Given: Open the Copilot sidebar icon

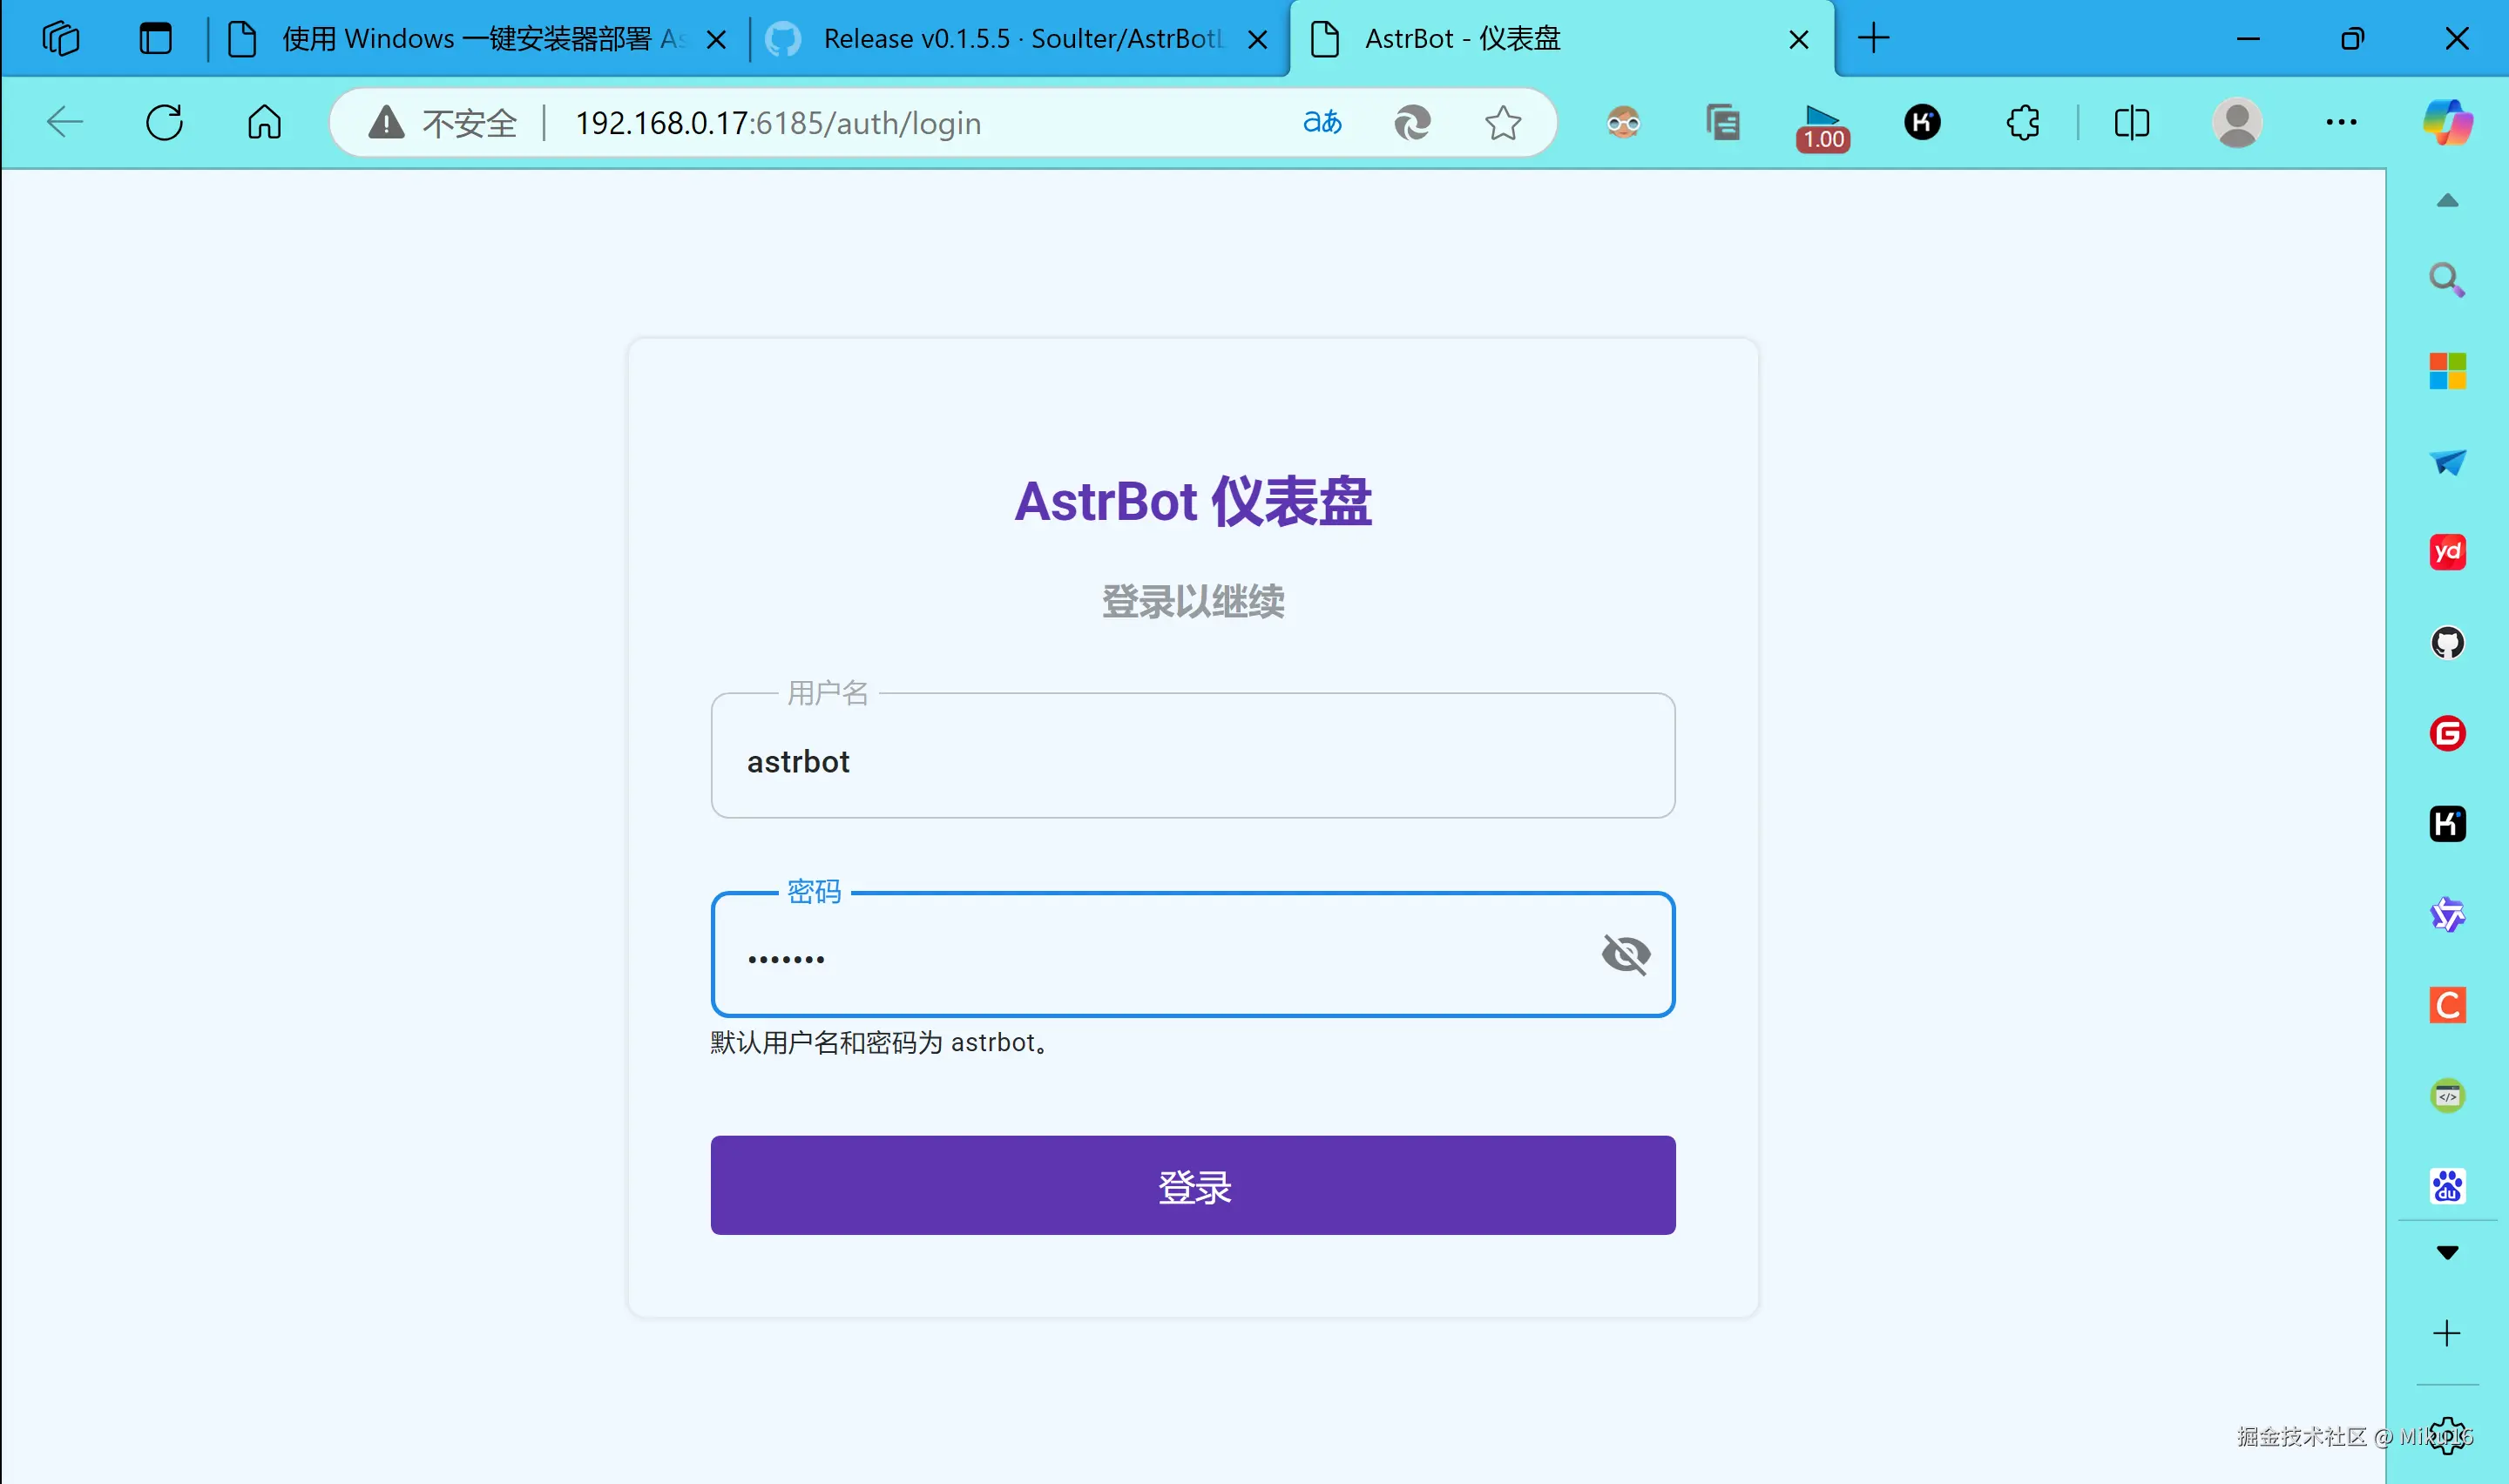Looking at the screenshot, I should click(2446, 123).
